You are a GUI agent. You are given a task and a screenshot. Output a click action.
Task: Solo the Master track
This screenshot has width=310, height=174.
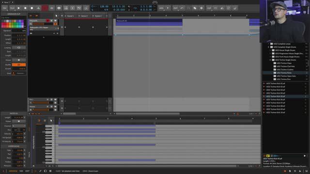click(x=52, y=107)
